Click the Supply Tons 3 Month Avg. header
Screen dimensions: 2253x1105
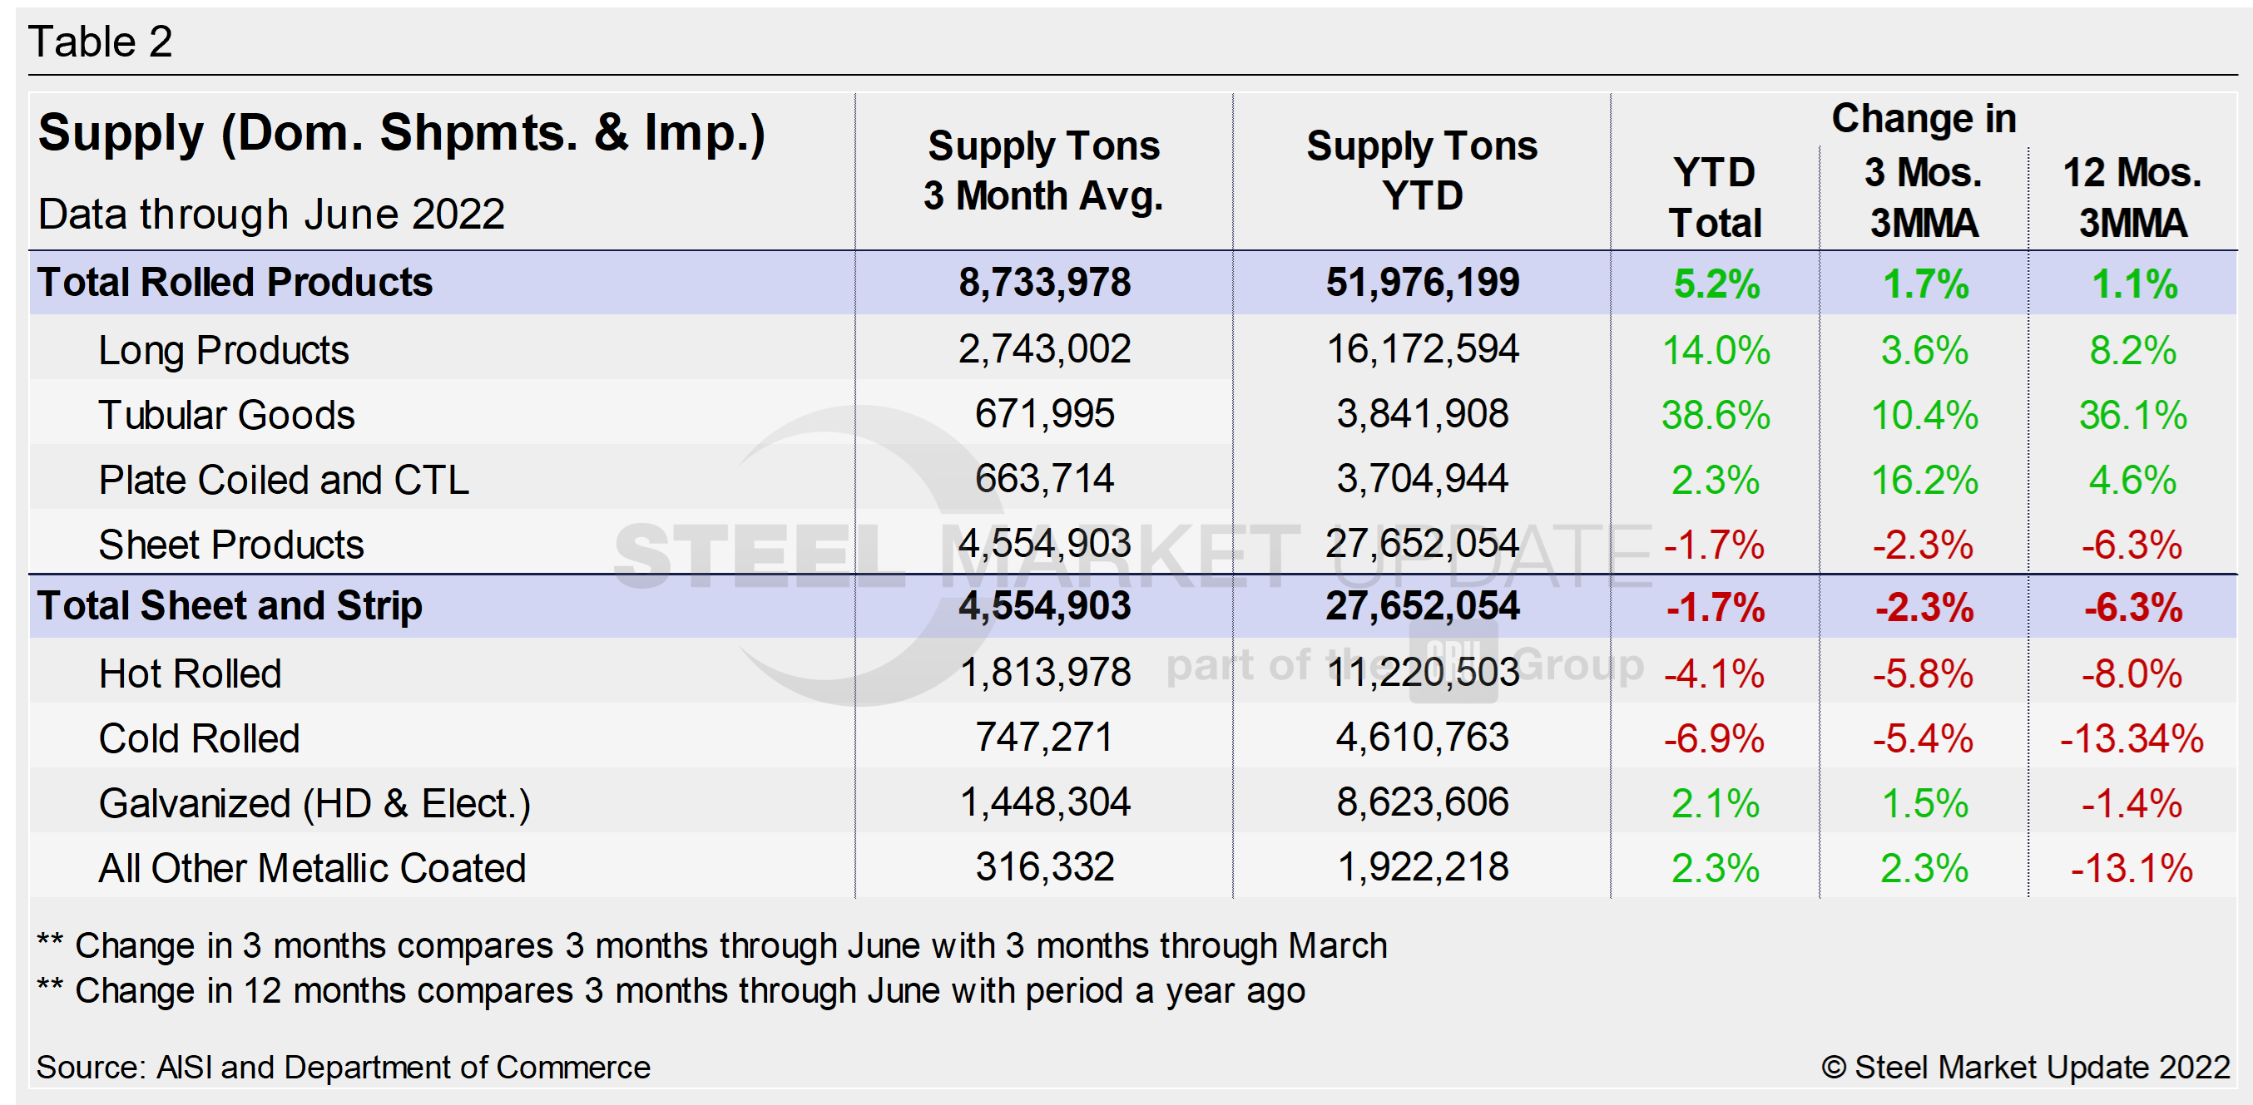pos(1043,170)
